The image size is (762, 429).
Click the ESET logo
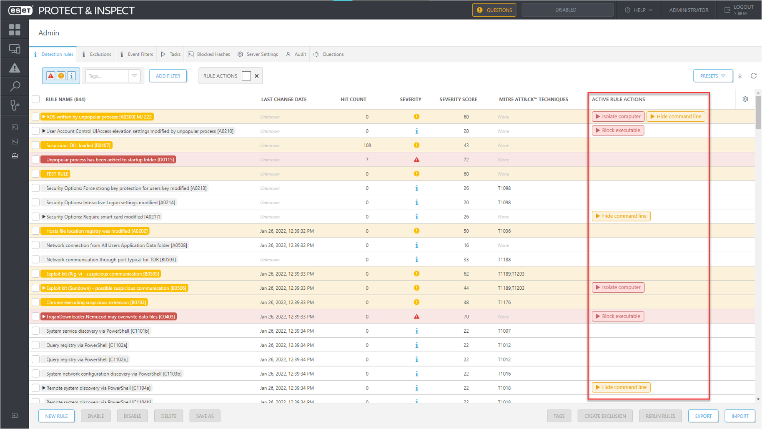(x=20, y=10)
